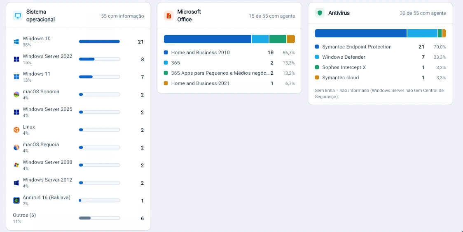Click the Antivírus card title
Image resolution: width=463 pixels, height=232 pixels.
pos(339,13)
